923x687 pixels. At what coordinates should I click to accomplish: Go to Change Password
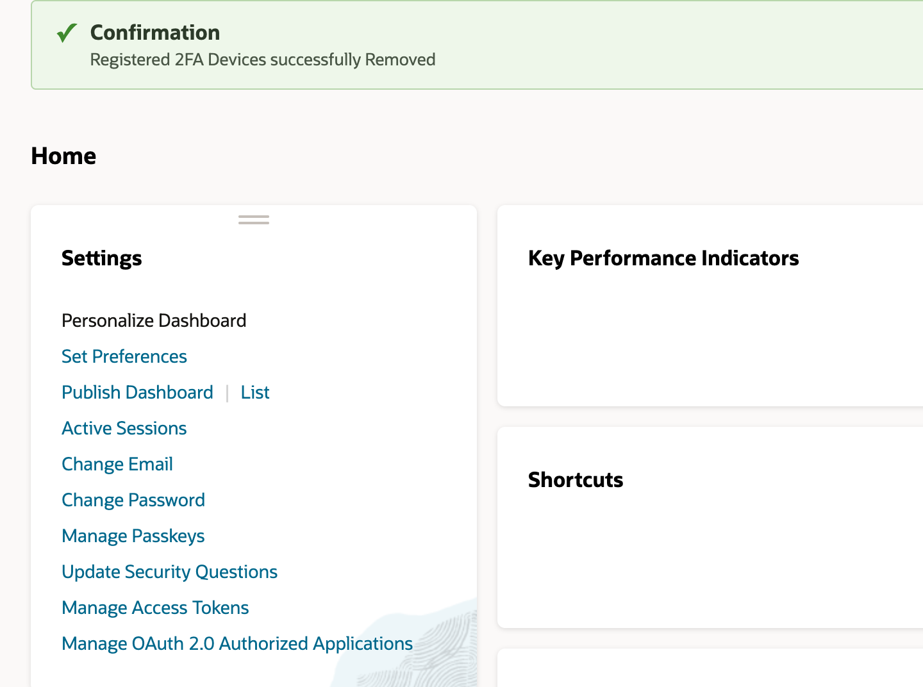point(133,500)
